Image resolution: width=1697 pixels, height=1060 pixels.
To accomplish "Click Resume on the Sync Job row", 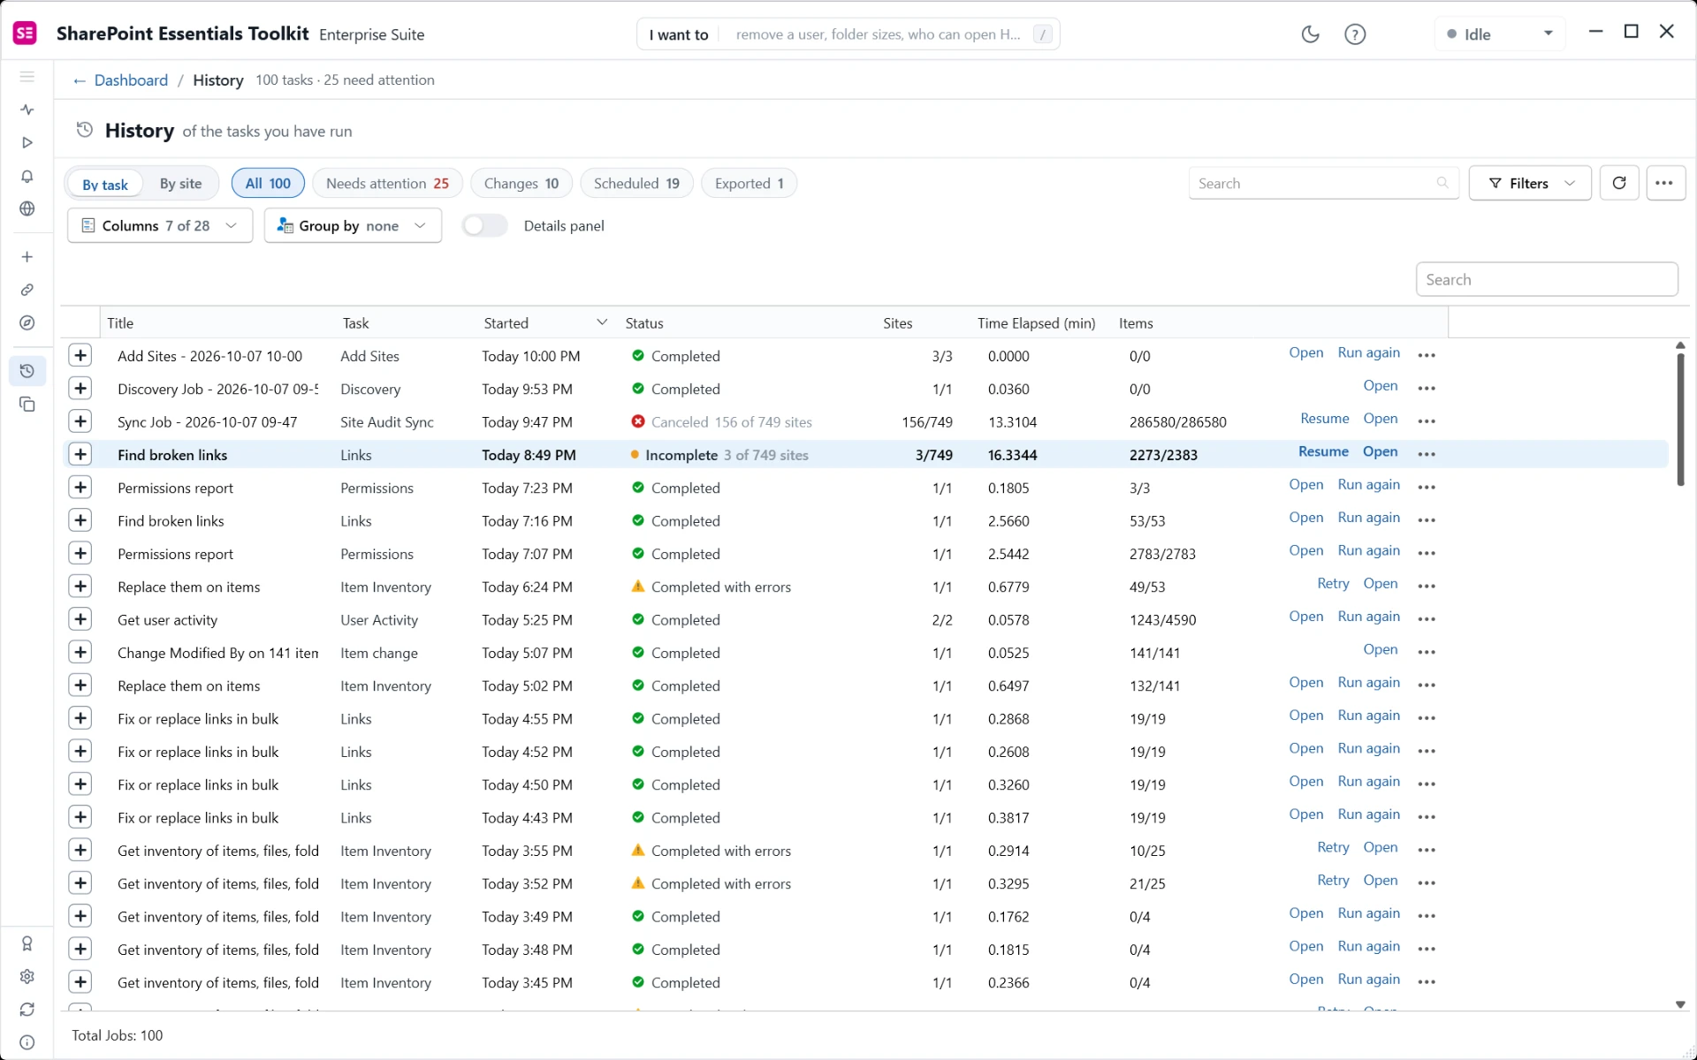I will point(1324,419).
